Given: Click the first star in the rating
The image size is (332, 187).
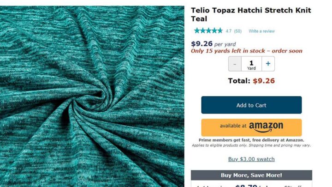Looking at the screenshot, I should 197,31.
